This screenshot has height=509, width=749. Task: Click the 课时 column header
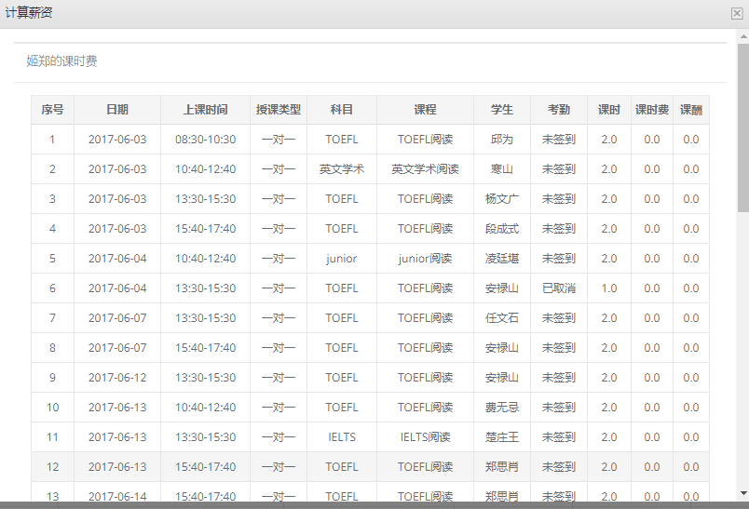609,110
